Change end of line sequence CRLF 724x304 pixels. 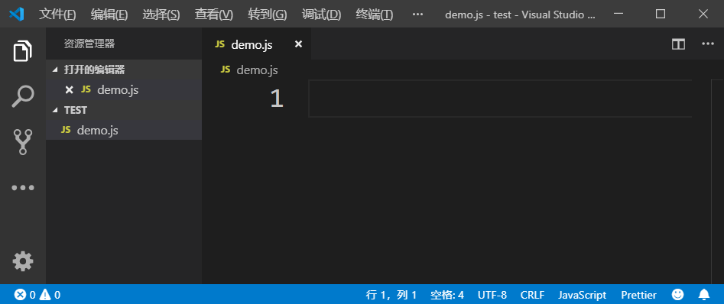[x=532, y=294]
